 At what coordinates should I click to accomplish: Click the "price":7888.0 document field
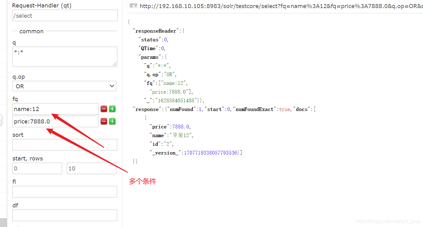[x=170, y=127]
